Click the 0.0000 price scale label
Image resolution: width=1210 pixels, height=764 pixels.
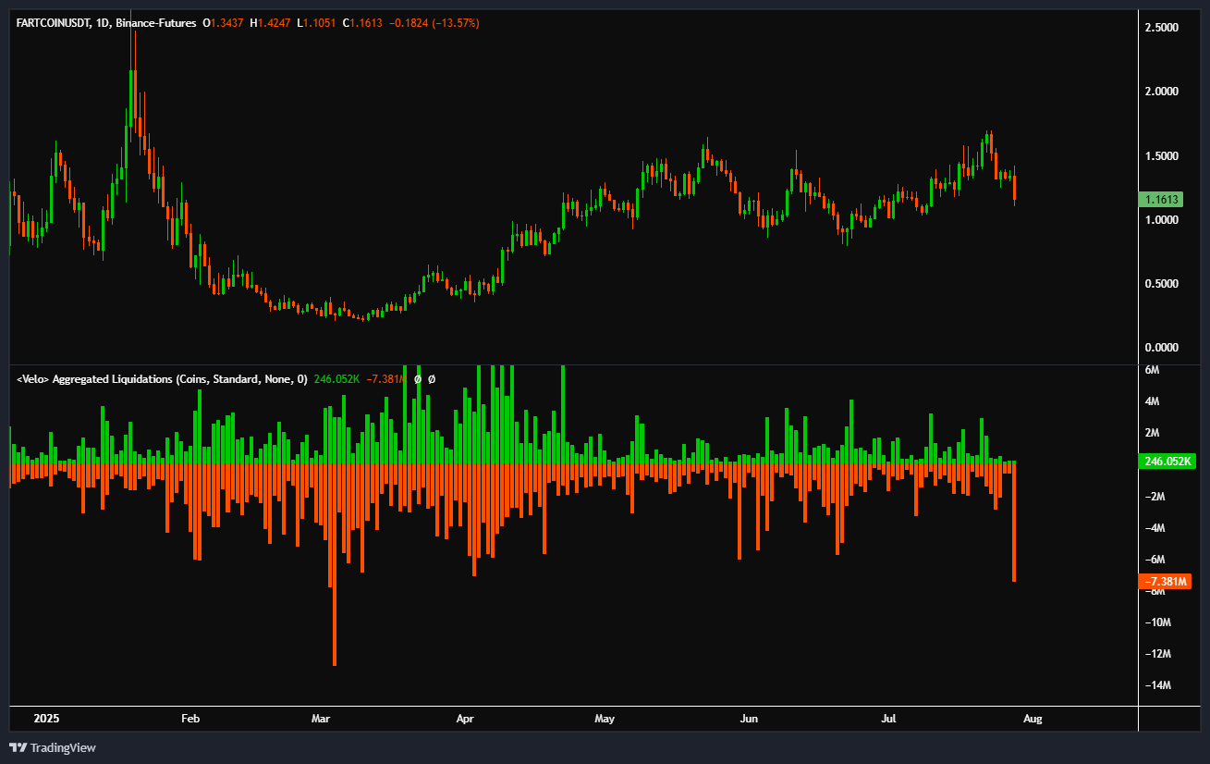(1161, 348)
